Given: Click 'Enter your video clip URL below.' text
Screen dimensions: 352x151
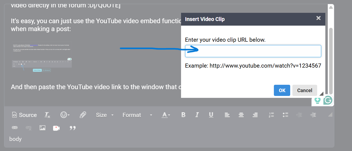Looking at the screenshot, I should tap(225, 40).
